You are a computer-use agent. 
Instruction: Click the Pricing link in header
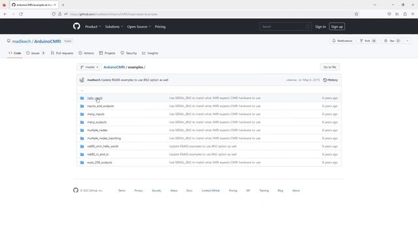(160, 27)
